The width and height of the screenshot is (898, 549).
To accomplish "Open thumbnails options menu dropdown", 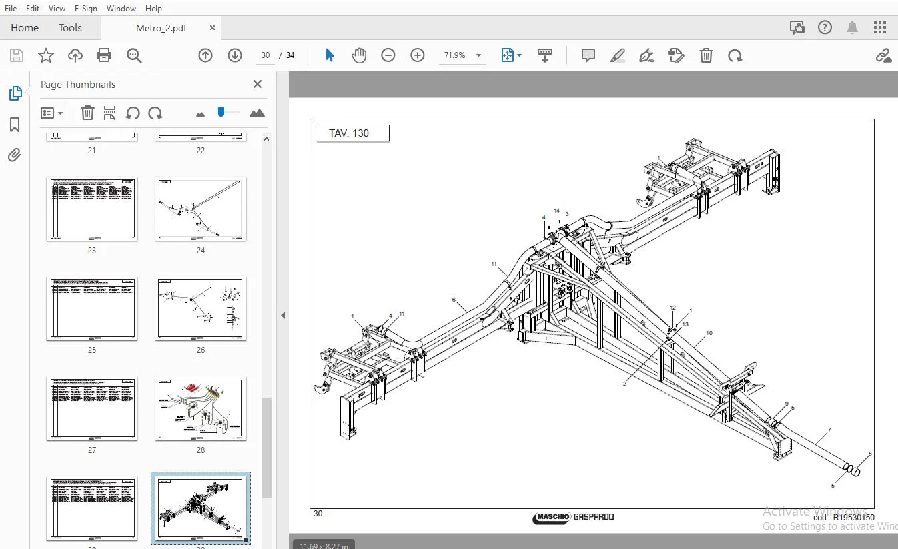I will coord(51,113).
